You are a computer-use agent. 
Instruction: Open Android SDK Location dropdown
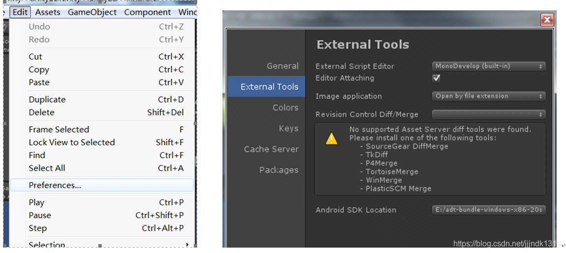coord(489,210)
